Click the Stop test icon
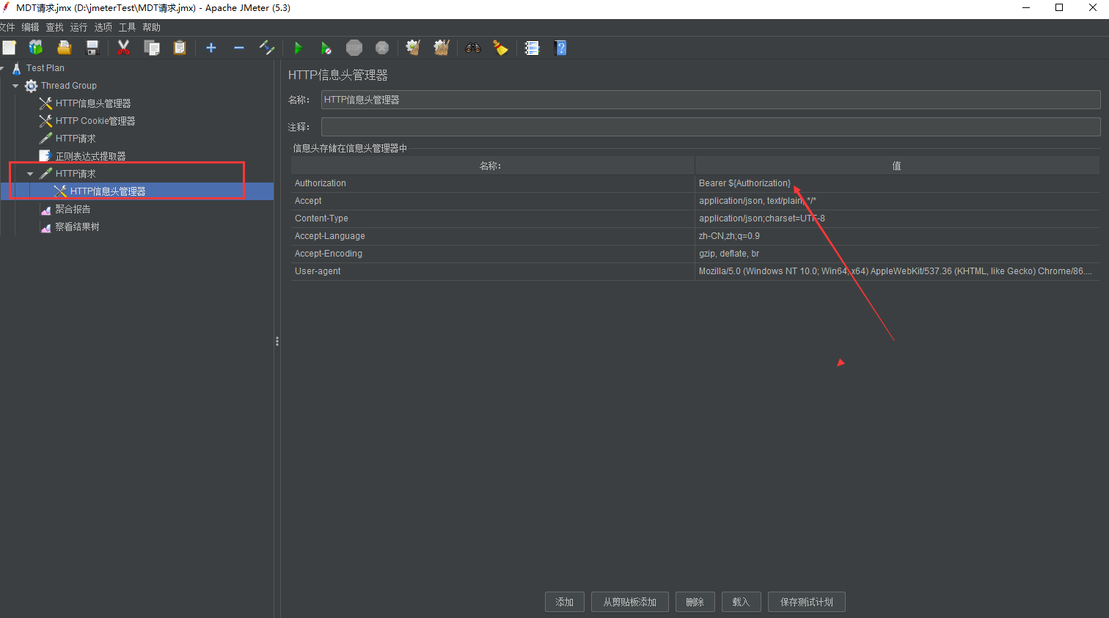 (354, 48)
